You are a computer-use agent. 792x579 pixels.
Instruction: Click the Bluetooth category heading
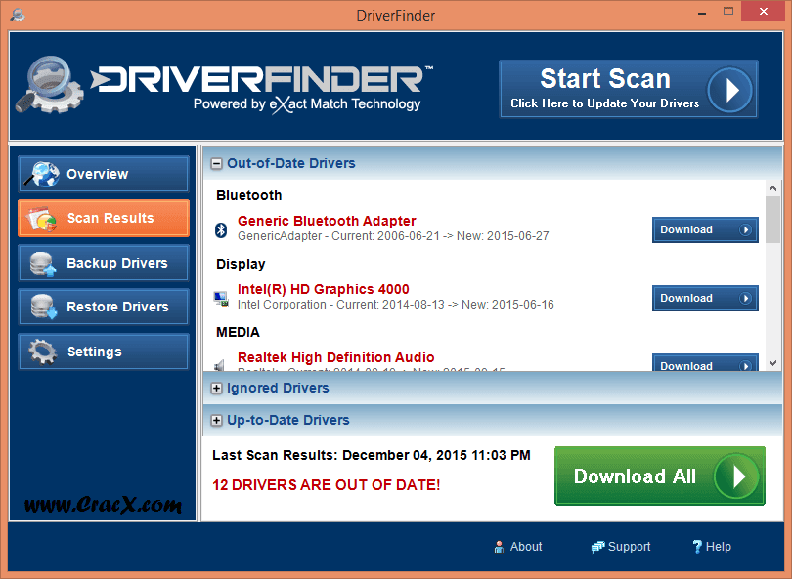(249, 195)
